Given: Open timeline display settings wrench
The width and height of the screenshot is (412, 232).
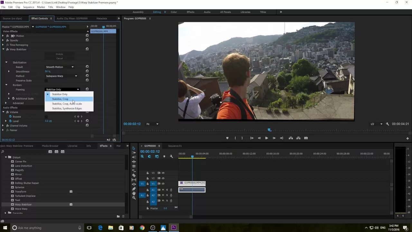Looking at the screenshot, I should tap(171, 157).
